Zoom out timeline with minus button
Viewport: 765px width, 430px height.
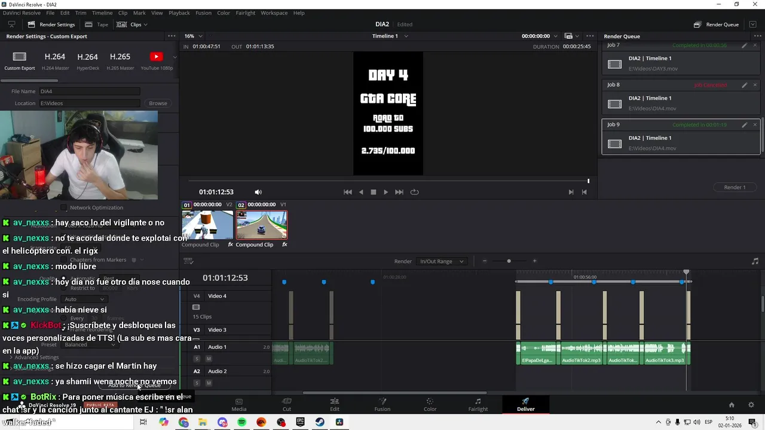[x=485, y=261]
